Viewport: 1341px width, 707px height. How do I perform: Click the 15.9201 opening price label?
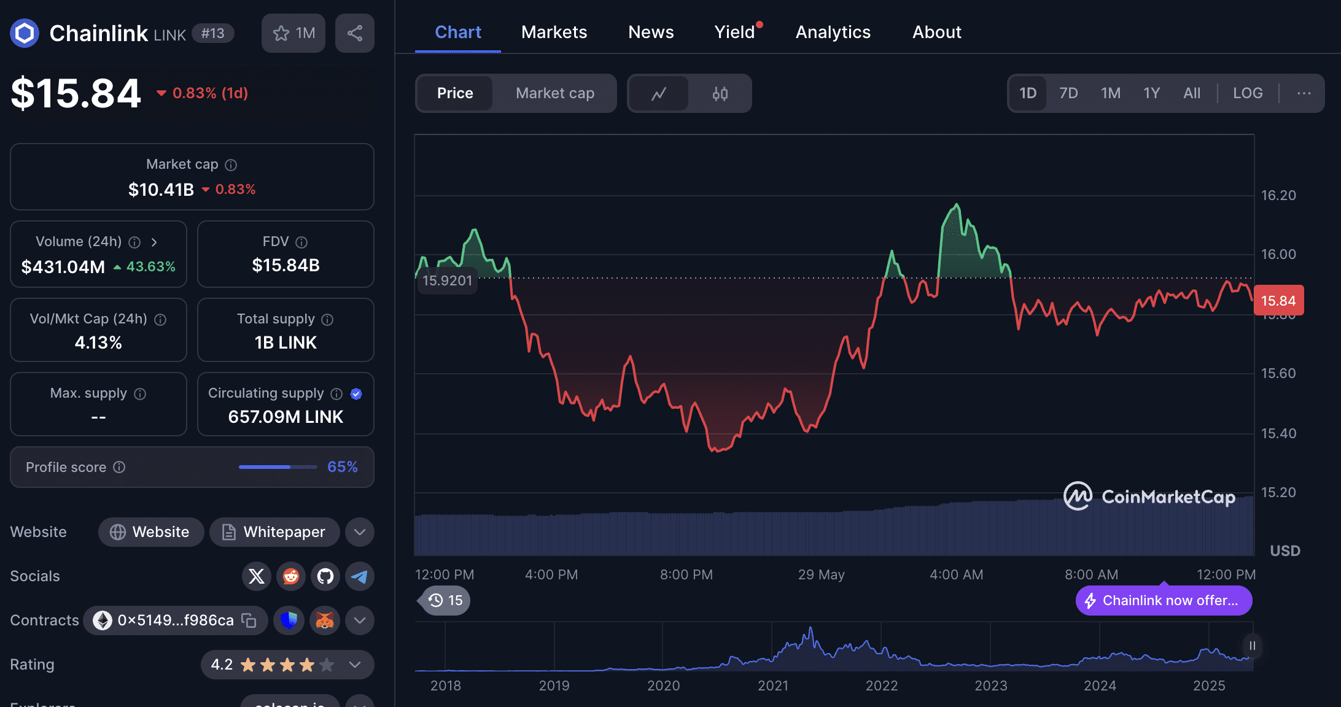(447, 280)
